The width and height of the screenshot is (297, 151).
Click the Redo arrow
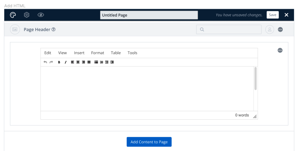(x=51, y=62)
